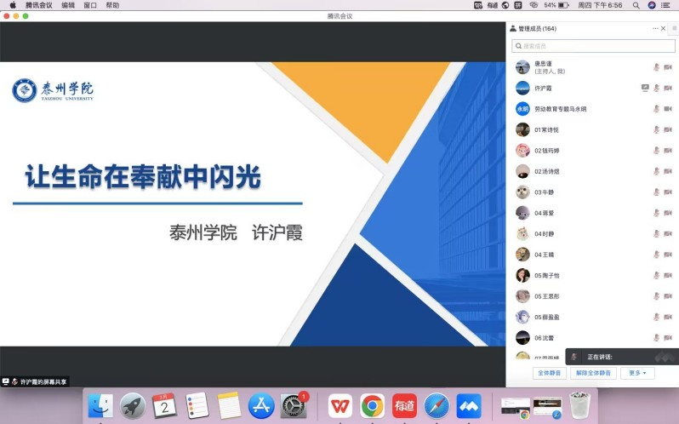Click microphone icon for 05陶子怡

pos(656,276)
